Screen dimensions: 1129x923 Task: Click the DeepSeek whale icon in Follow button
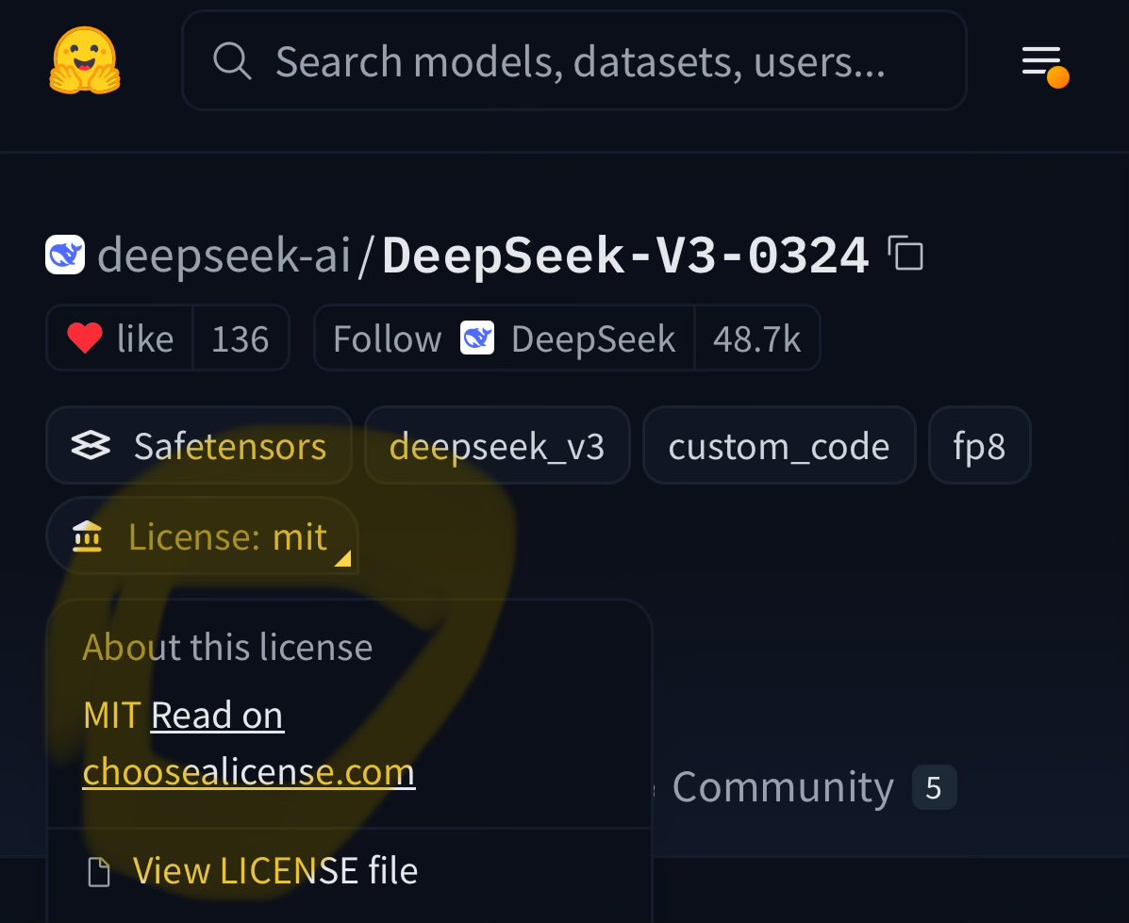pyautogui.click(x=477, y=337)
